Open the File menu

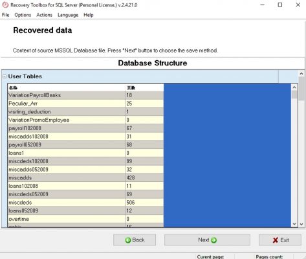(x=5, y=15)
